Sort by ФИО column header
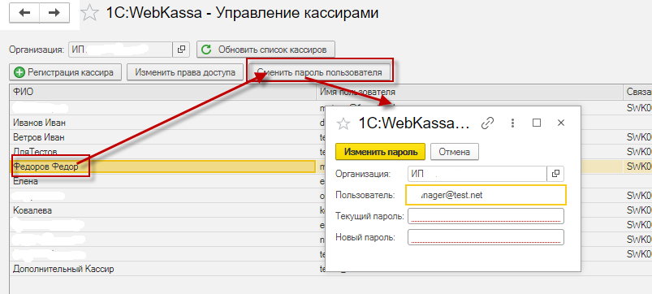The width and height of the screenshot is (652, 294). [x=162, y=92]
